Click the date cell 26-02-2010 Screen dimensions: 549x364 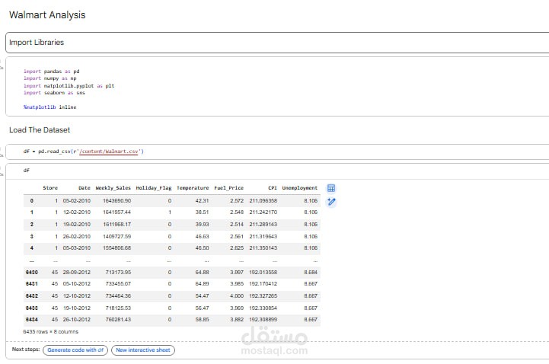point(77,237)
